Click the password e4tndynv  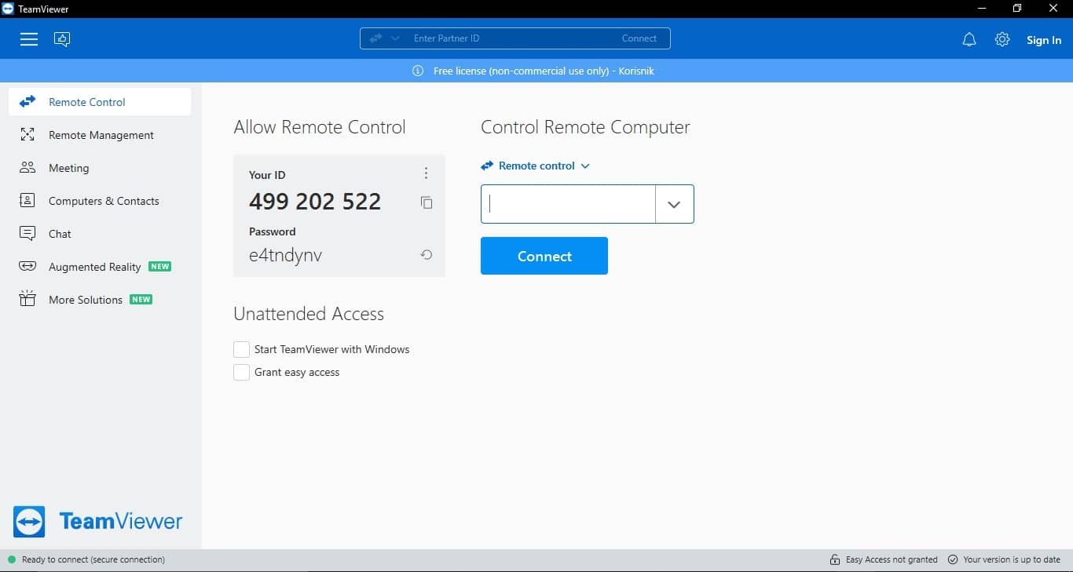[285, 255]
